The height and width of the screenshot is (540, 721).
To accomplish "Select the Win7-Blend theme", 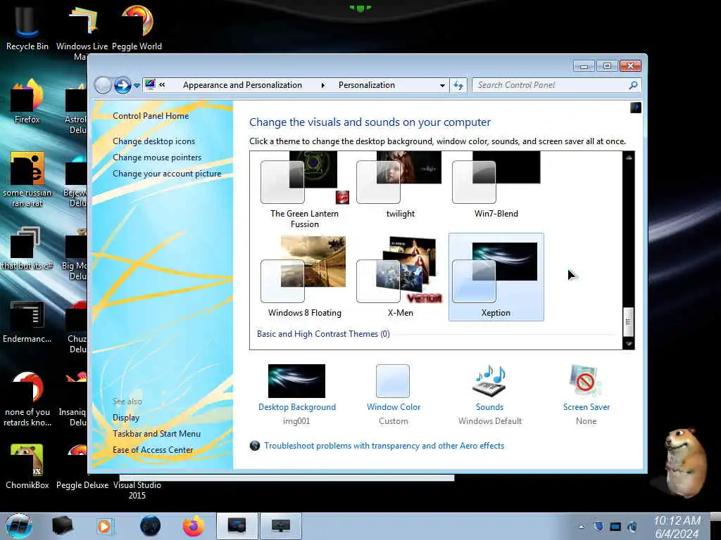I will pos(496,186).
